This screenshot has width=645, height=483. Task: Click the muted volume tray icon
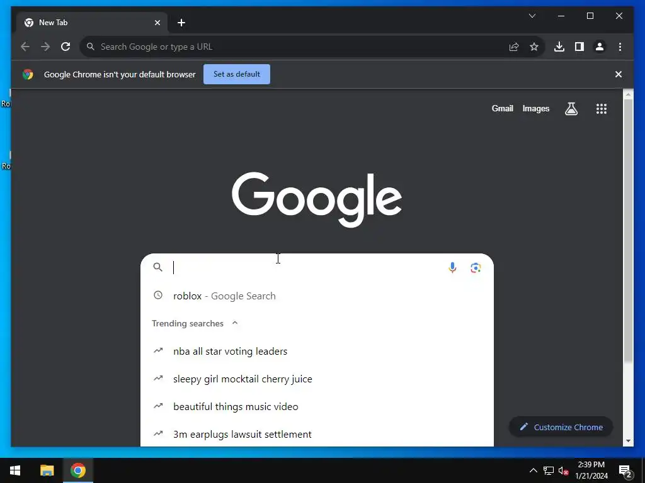pos(563,470)
